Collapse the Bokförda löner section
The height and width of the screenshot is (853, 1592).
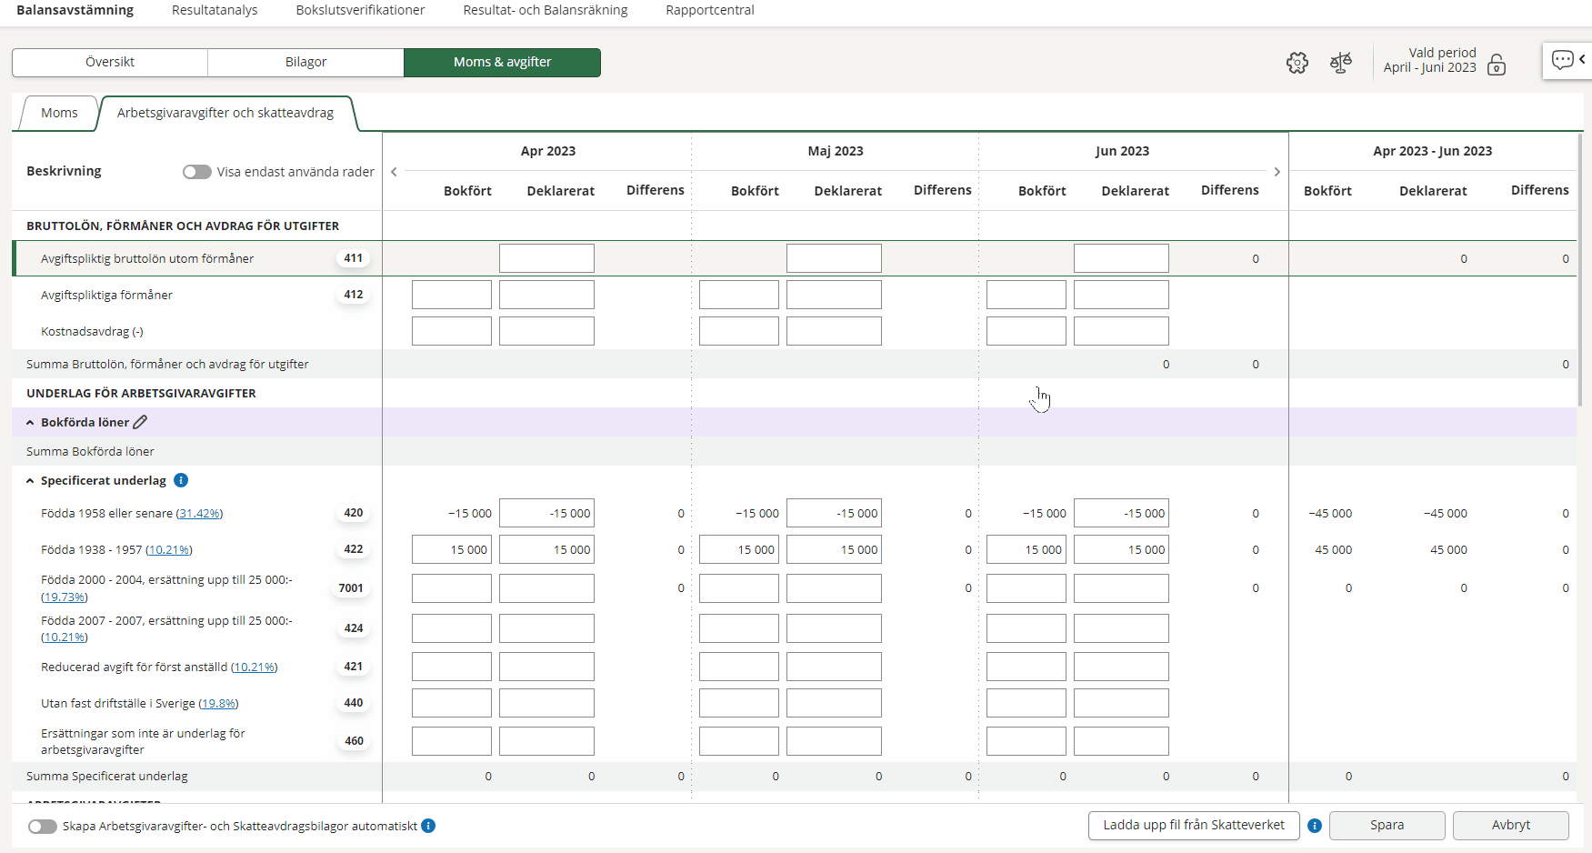pos(30,423)
